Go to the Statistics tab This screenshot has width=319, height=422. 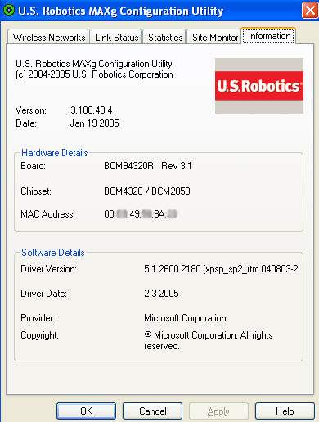tap(164, 37)
